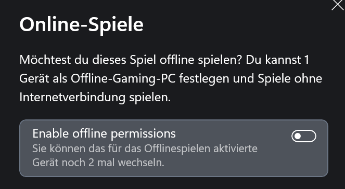Click the 'Gerät noch 2 mal wechseln' line
Image resolution: width=345 pixels, height=189 pixels.
pyautogui.click(x=98, y=163)
